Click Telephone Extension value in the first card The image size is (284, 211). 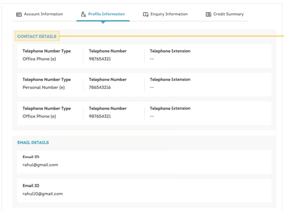[x=152, y=59]
